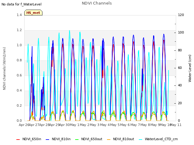Click the 1.2 left axis tick label

(x=19, y=30)
